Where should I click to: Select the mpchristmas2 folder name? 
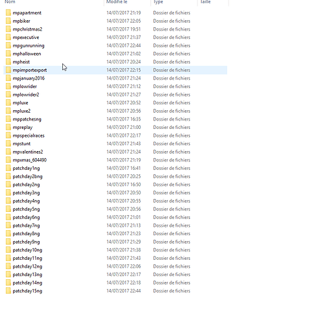tap(27, 29)
